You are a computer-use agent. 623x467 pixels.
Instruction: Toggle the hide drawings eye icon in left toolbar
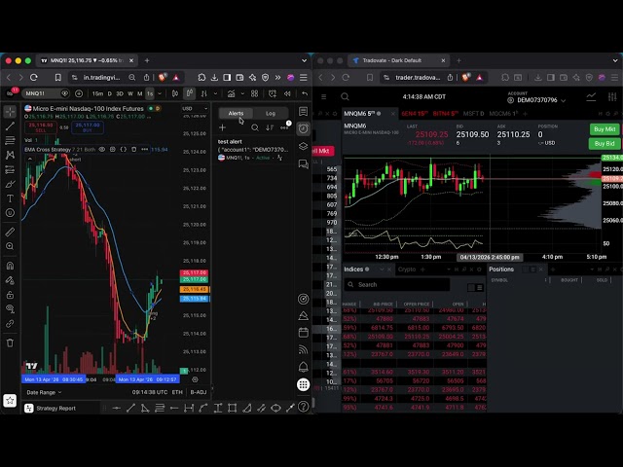[10, 309]
